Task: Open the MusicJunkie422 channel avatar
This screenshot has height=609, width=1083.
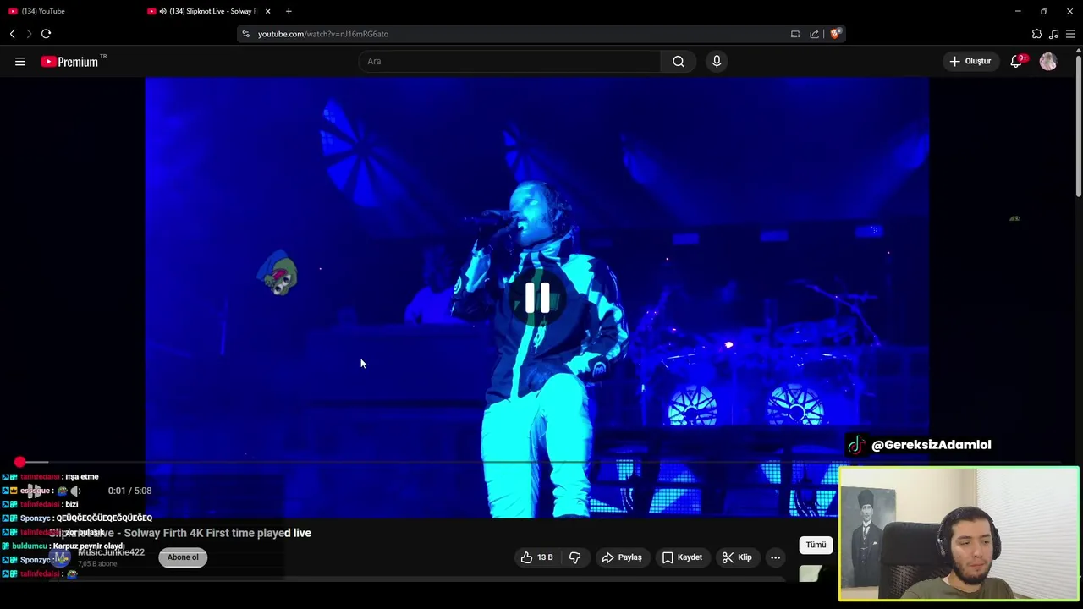Action: click(61, 557)
